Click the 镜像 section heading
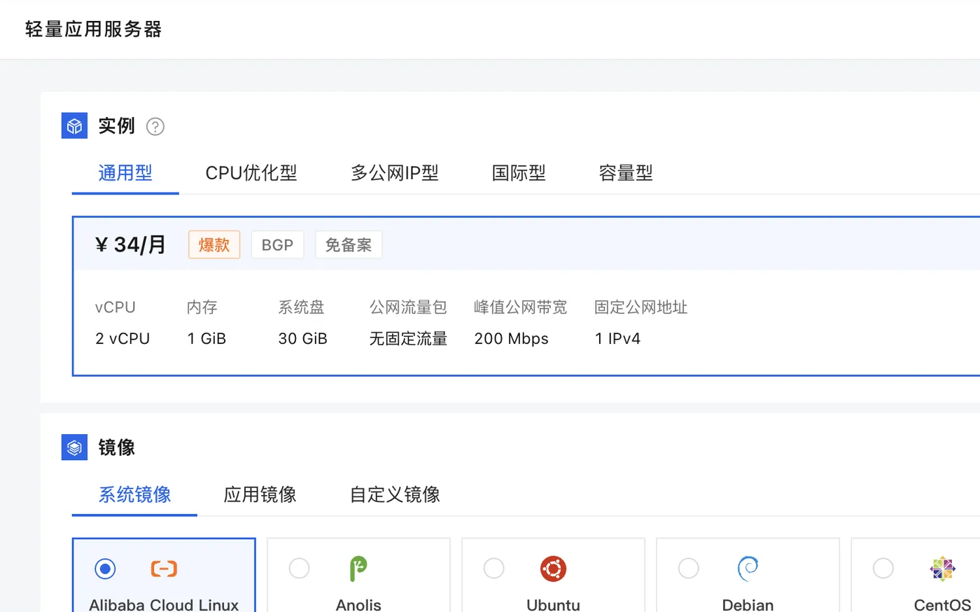The width and height of the screenshot is (980, 612). [116, 447]
